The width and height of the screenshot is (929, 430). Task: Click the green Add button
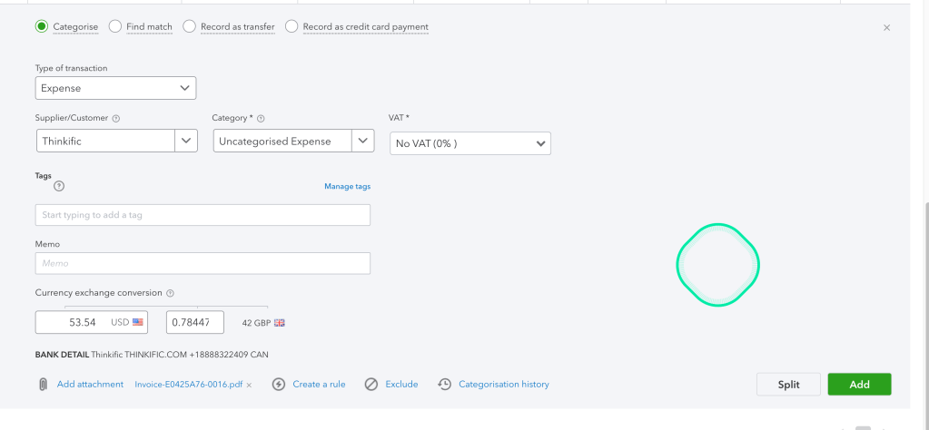pyautogui.click(x=859, y=385)
